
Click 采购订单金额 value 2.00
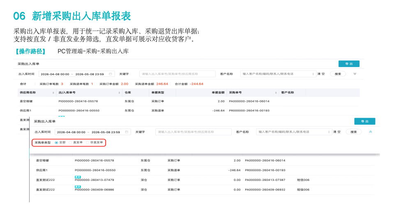(x=124, y=84)
